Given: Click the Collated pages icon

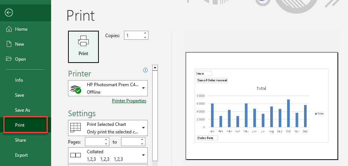Looking at the screenshot, I should pos(76,155).
